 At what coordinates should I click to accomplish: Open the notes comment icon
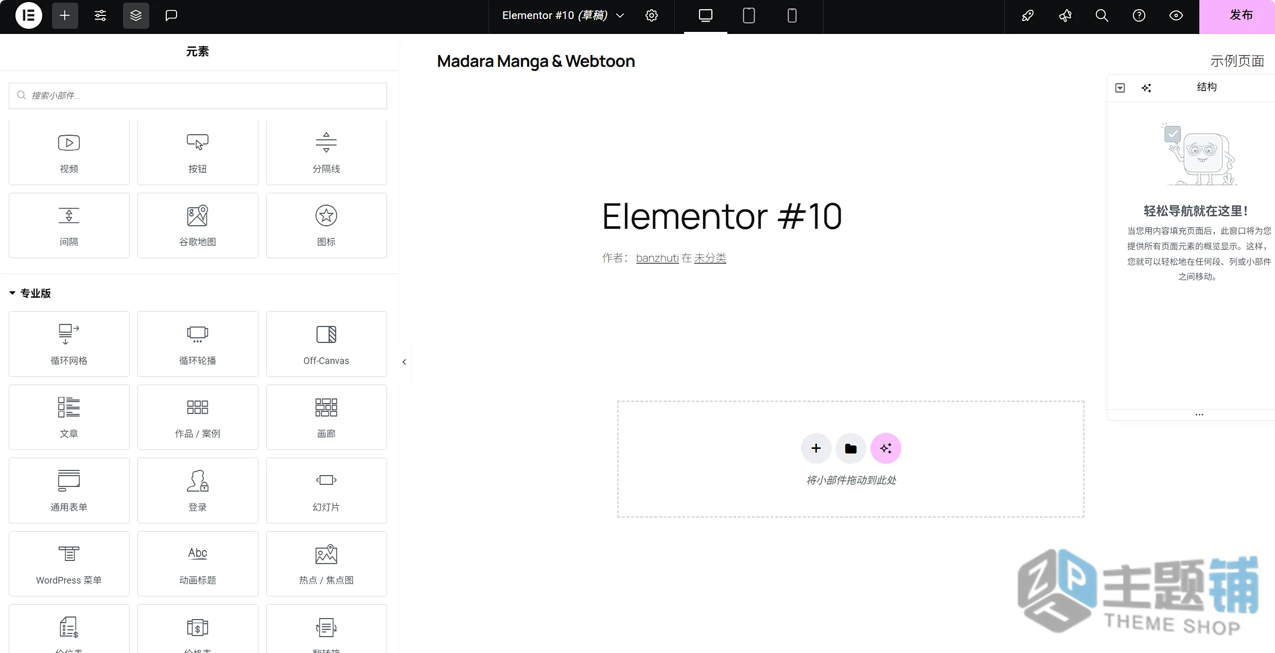pos(171,15)
